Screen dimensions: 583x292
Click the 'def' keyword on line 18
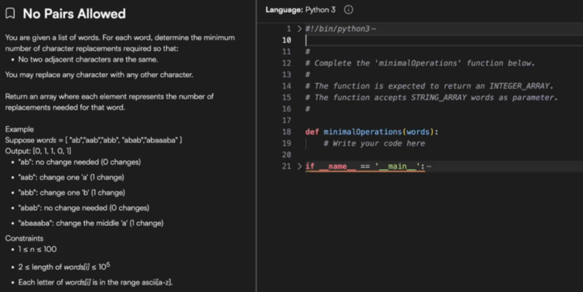coord(312,132)
